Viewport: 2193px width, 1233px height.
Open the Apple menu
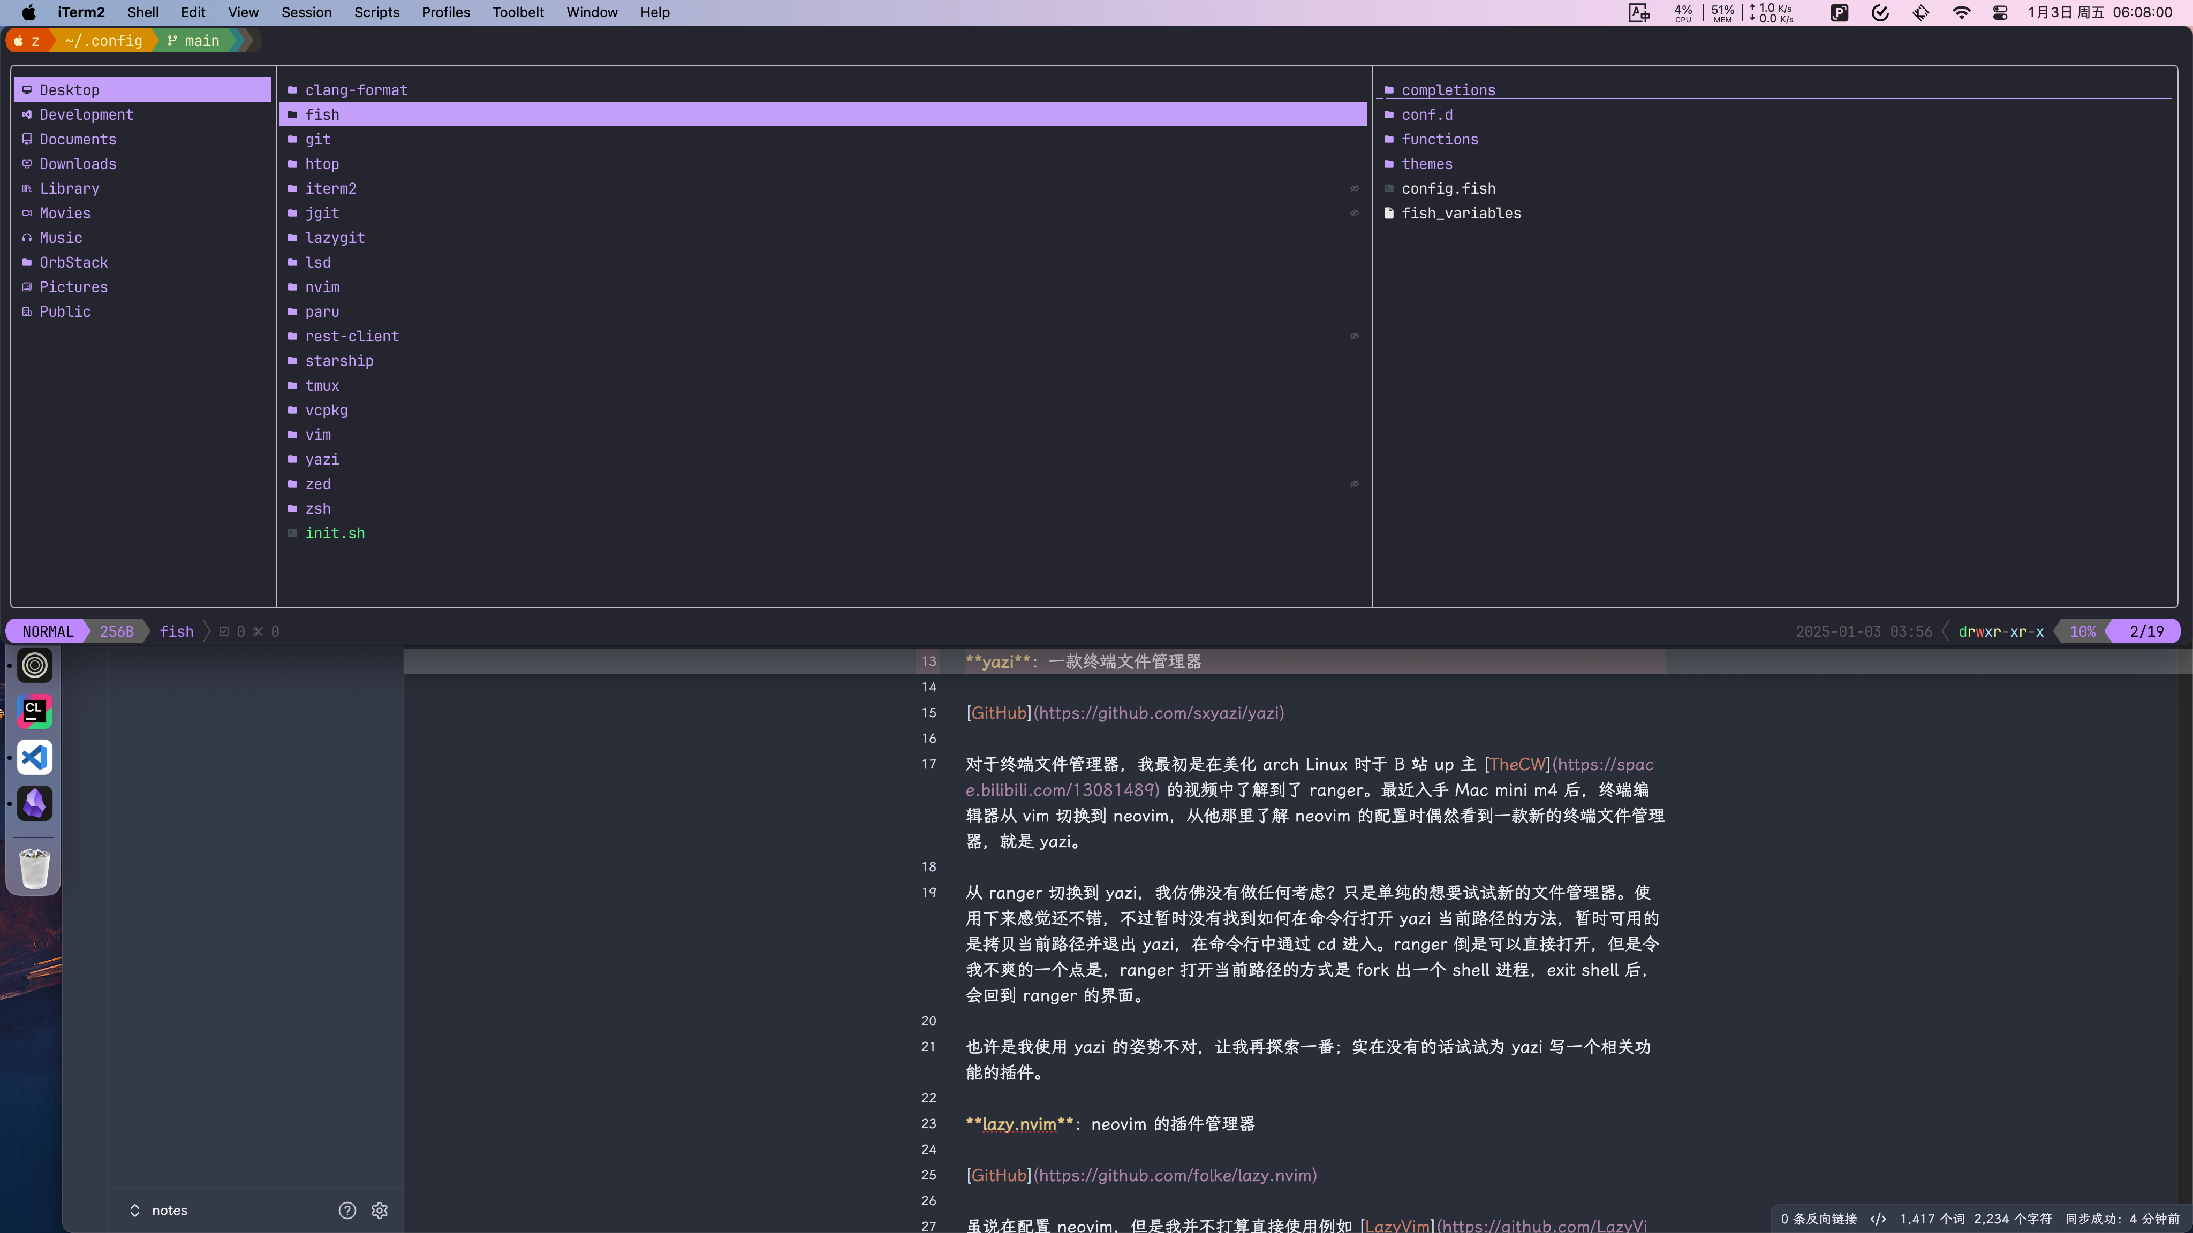29,12
